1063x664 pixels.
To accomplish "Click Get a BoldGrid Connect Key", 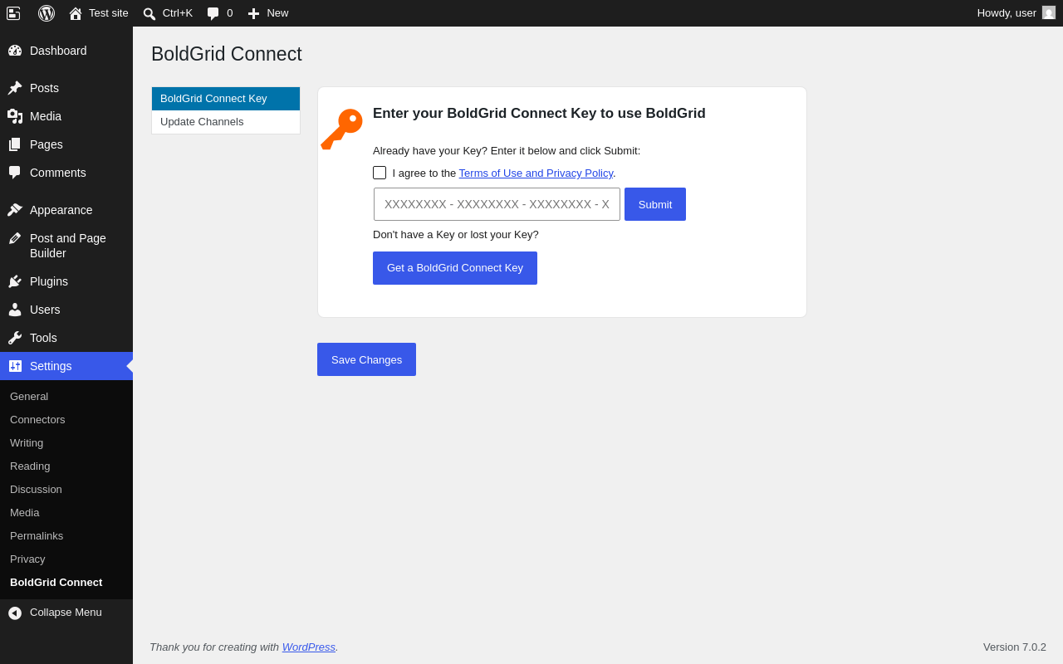I will point(455,268).
